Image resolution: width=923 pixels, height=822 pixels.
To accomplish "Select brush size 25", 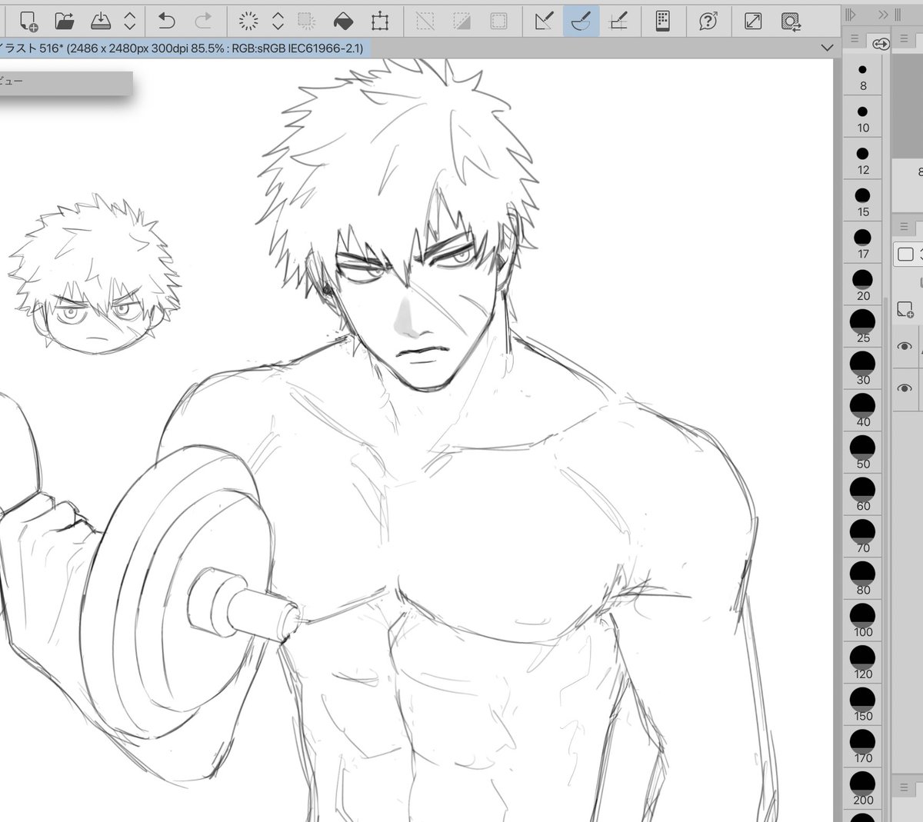I will pyautogui.click(x=863, y=328).
